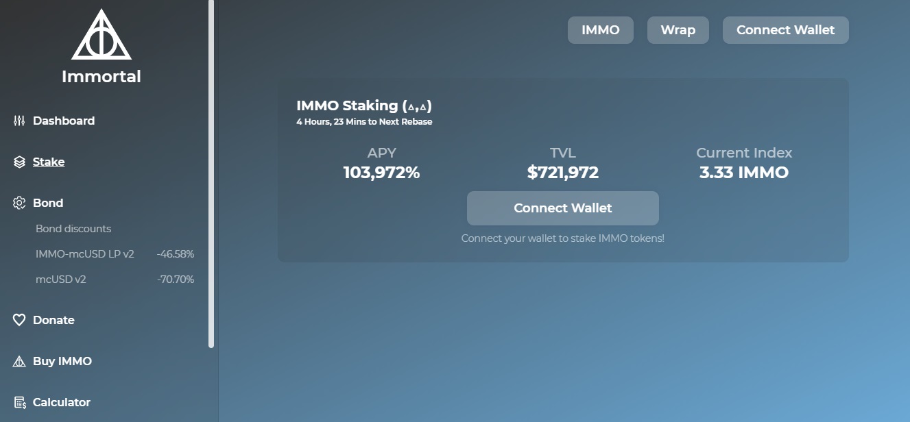Go to the Stake page
The height and width of the screenshot is (422, 910).
click(x=49, y=162)
